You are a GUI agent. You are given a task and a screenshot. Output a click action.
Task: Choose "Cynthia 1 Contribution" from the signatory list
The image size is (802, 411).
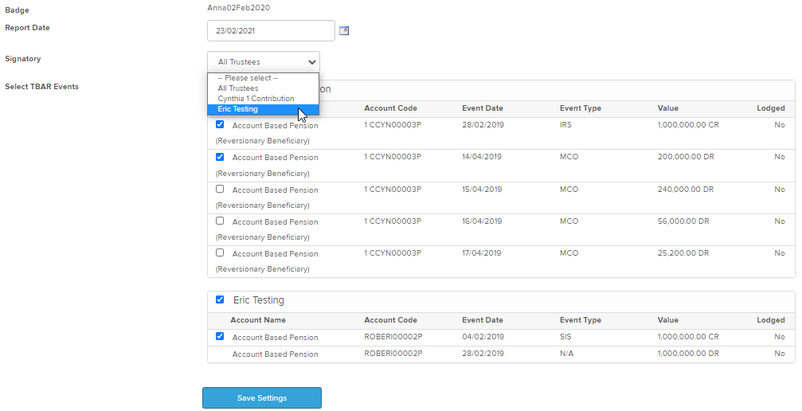point(256,99)
